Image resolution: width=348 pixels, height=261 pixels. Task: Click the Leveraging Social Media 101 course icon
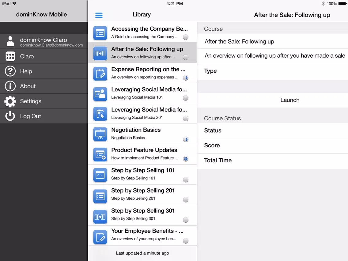(100, 94)
